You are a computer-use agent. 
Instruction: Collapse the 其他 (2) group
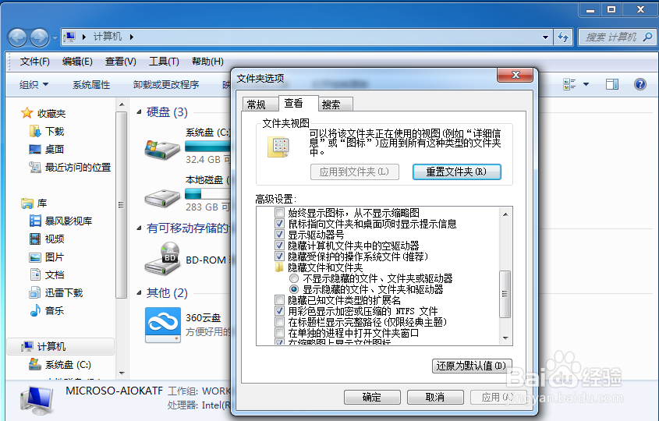point(139,293)
